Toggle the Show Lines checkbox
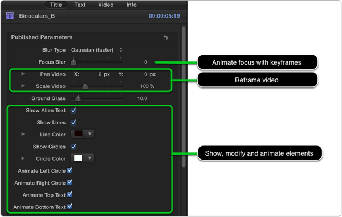Viewport: 342px width, 217px height. pos(74,122)
